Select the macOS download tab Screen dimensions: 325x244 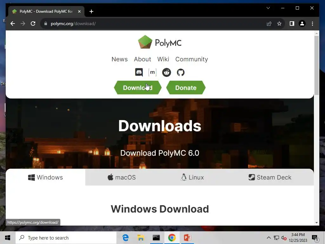(x=122, y=177)
